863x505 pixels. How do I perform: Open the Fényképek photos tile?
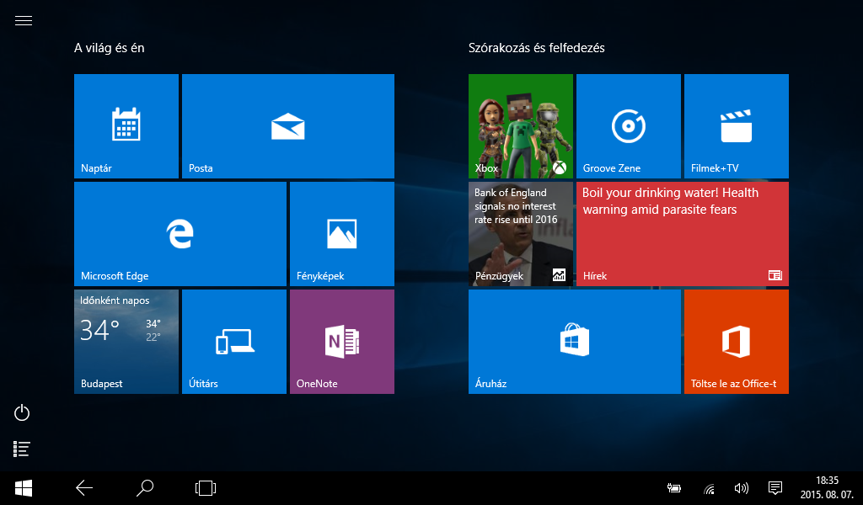pos(342,234)
